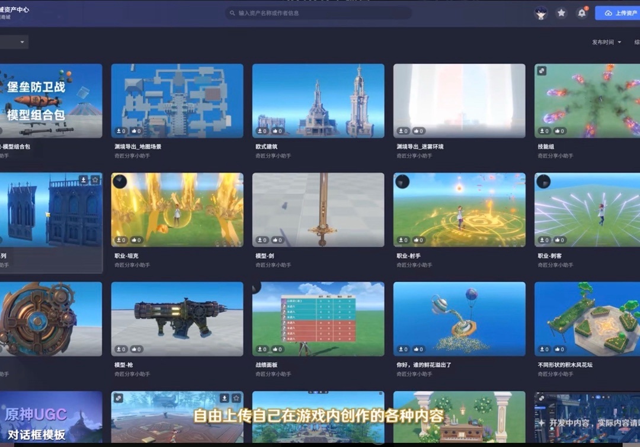640x447 pixels.
Task: Click like count on 不同形状的积木风花坛 card
Action: tap(559, 349)
